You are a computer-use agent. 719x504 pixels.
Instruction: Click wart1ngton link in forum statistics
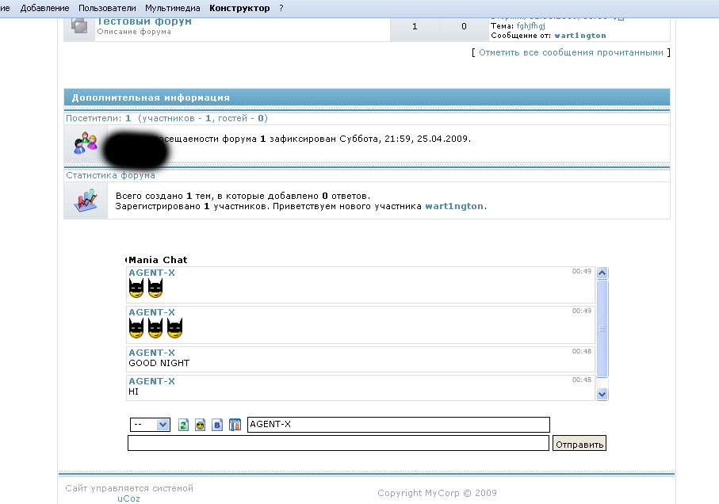454,206
